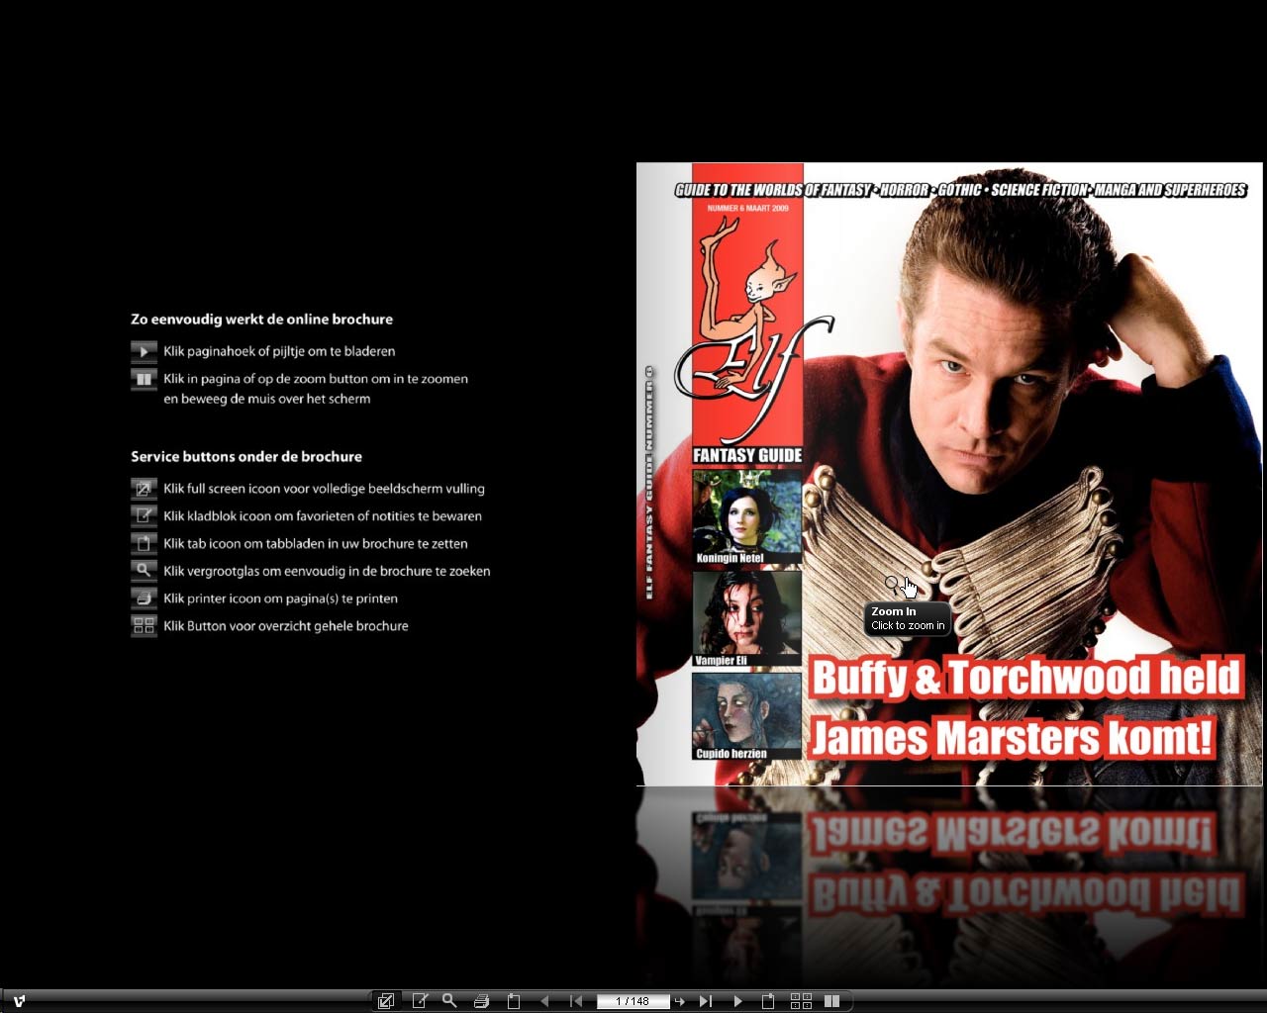Image resolution: width=1267 pixels, height=1013 pixels.
Task: Click the vergrootglas icon in the help list
Action: tap(144, 571)
